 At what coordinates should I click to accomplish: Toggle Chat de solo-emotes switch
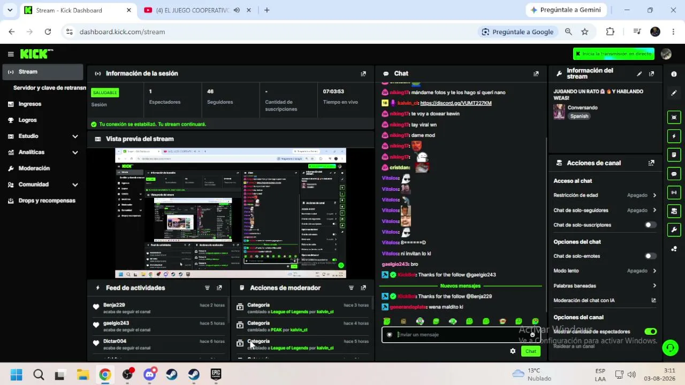pos(650,256)
